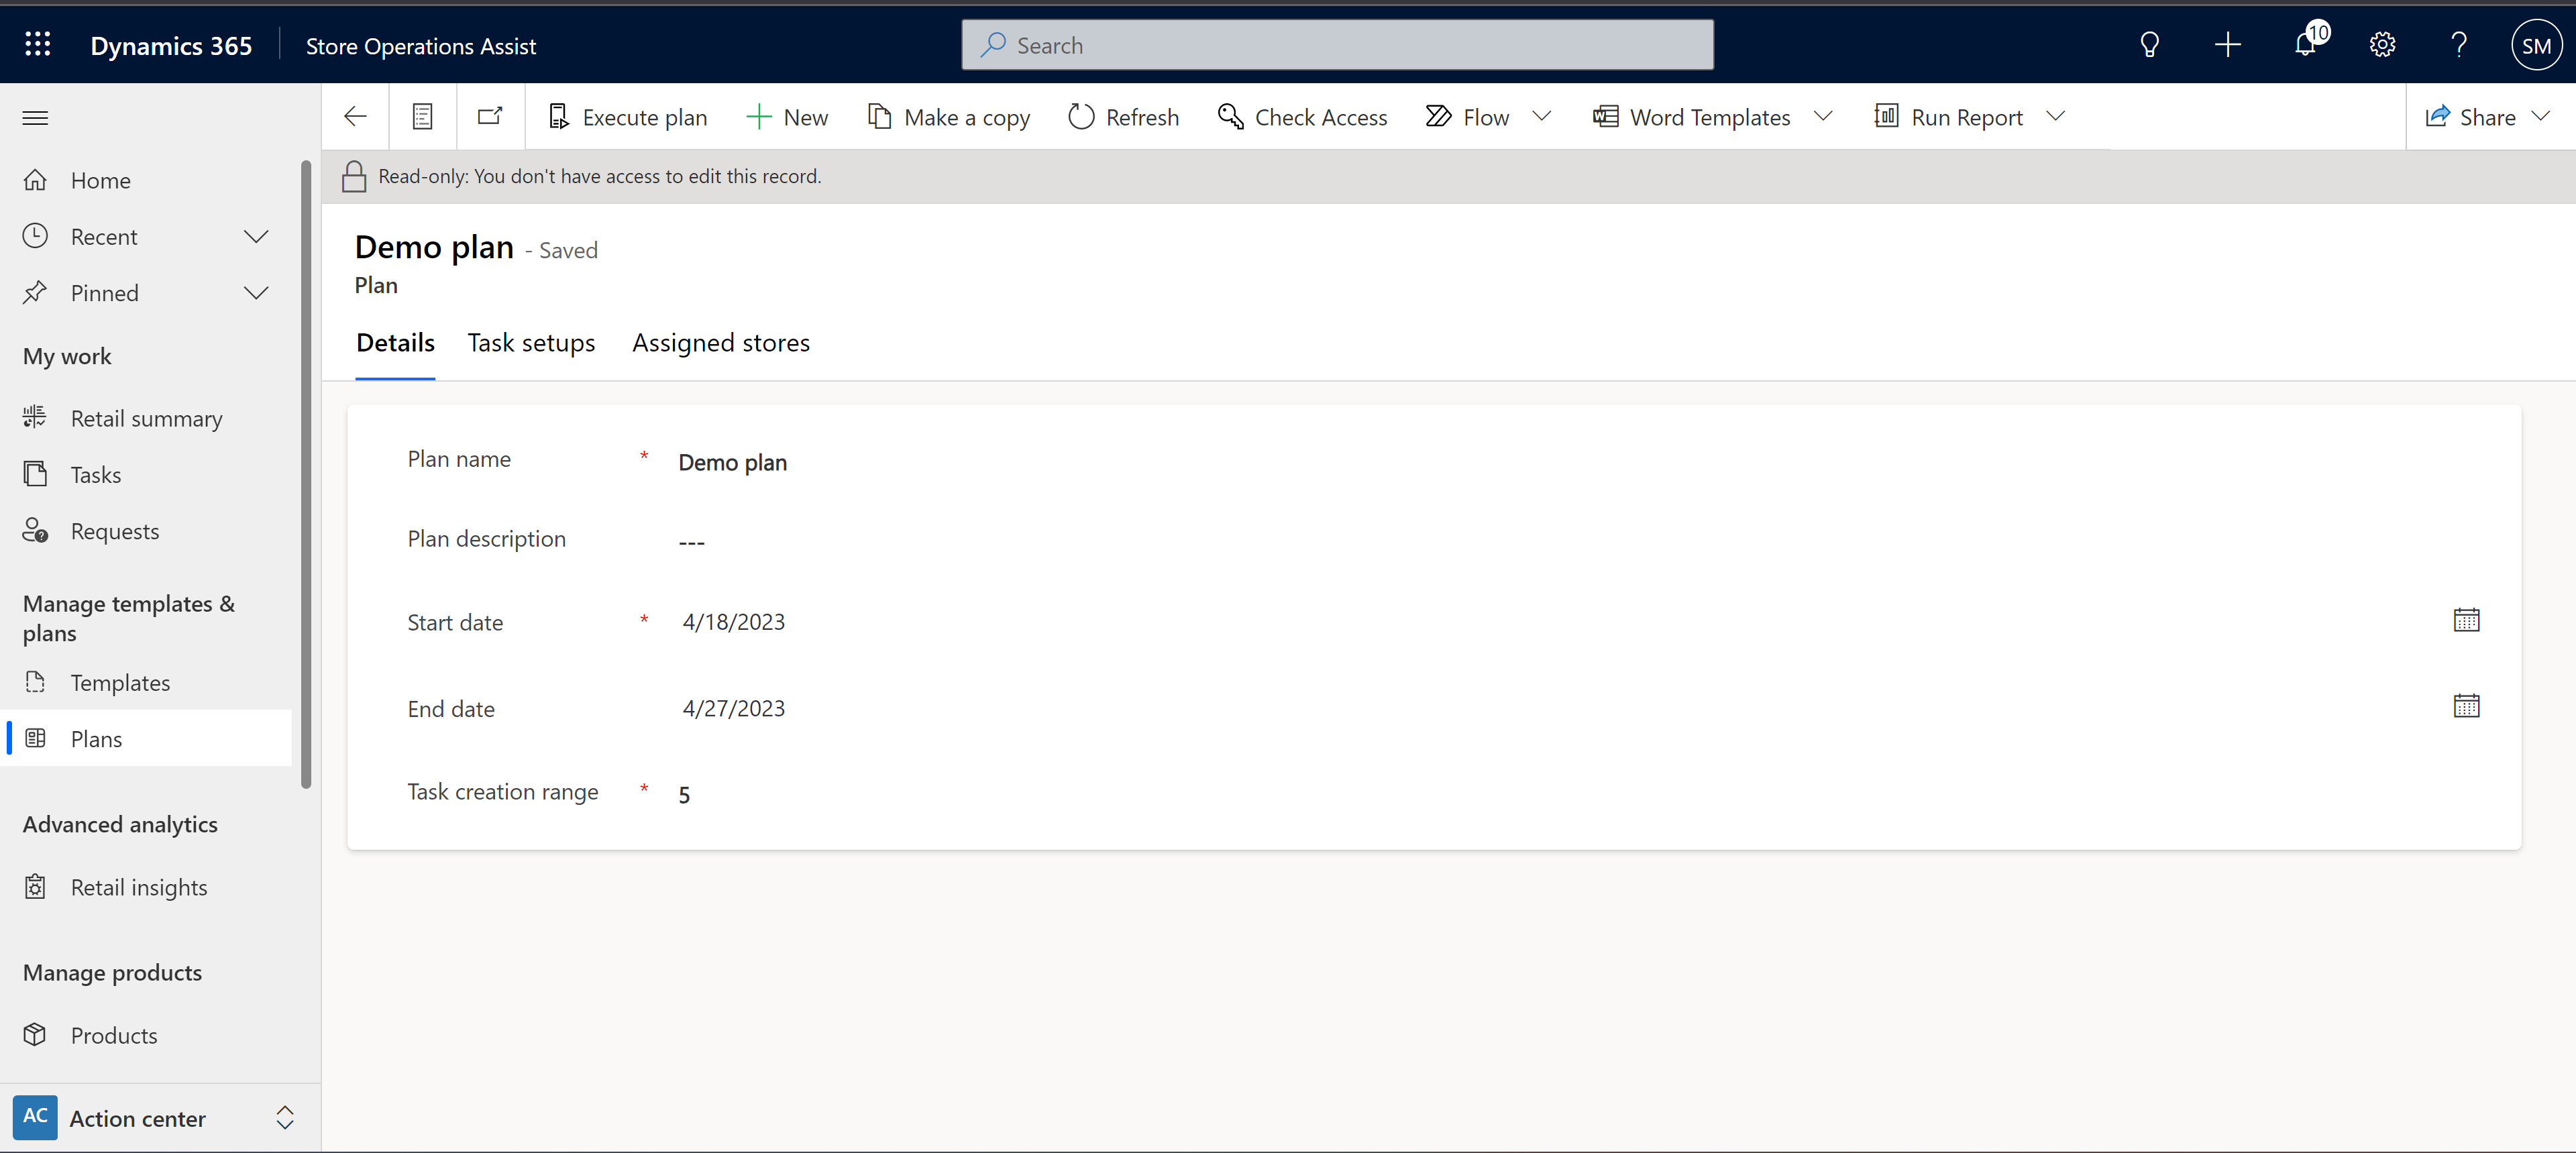Switch to Task setups tab
Image resolution: width=2576 pixels, height=1153 pixels.
pyautogui.click(x=531, y=341)
